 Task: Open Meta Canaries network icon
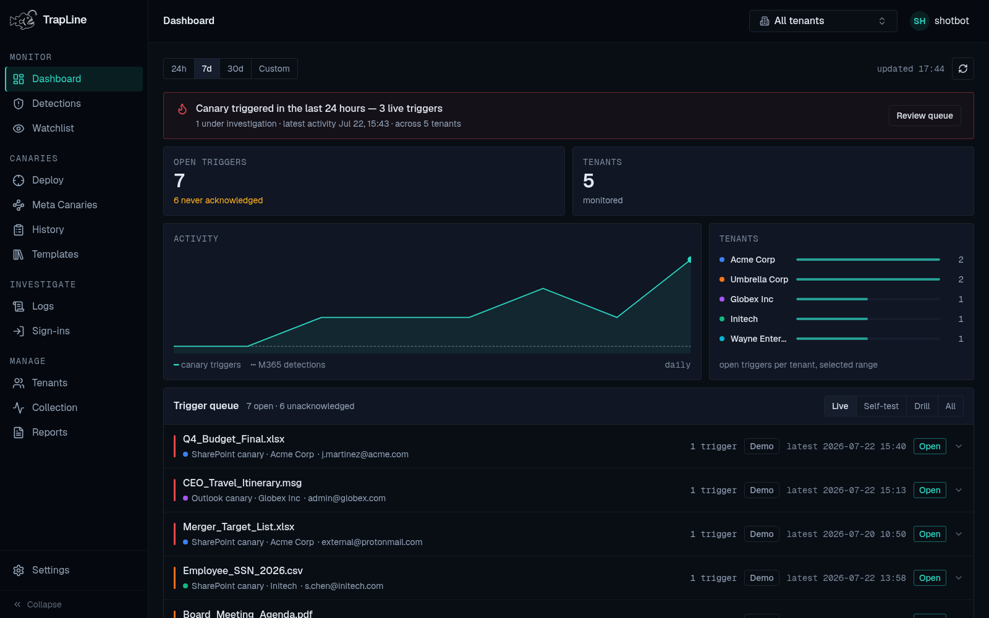[19, 205]
